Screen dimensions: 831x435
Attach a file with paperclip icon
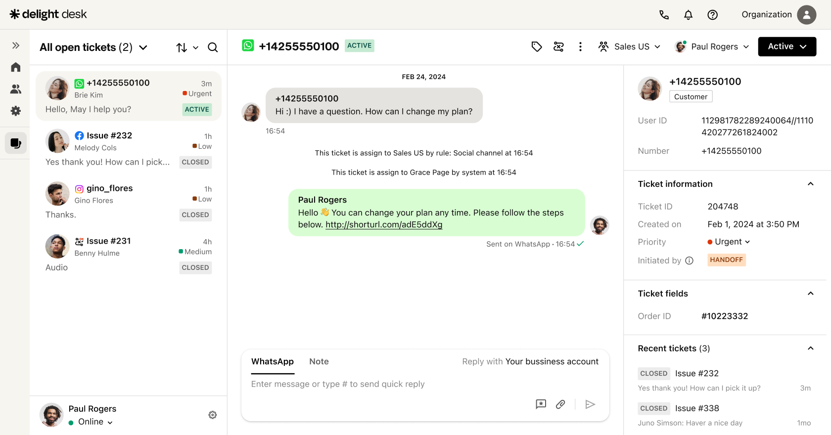pos(560,404)
